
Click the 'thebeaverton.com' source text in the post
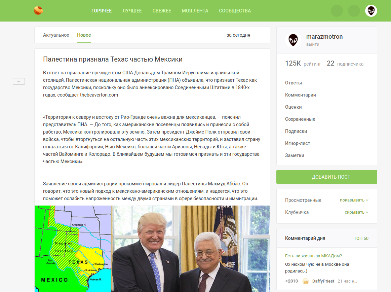point(99,95)
